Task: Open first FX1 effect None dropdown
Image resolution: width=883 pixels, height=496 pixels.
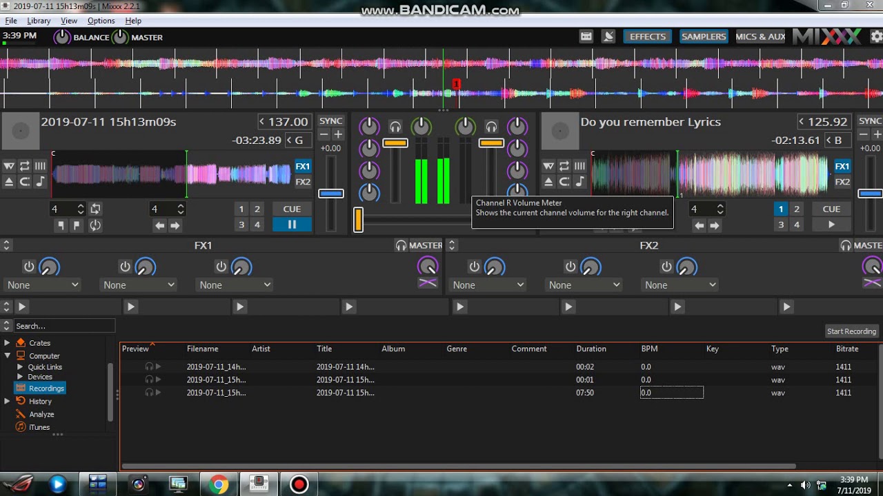Action: coord(43,285)
